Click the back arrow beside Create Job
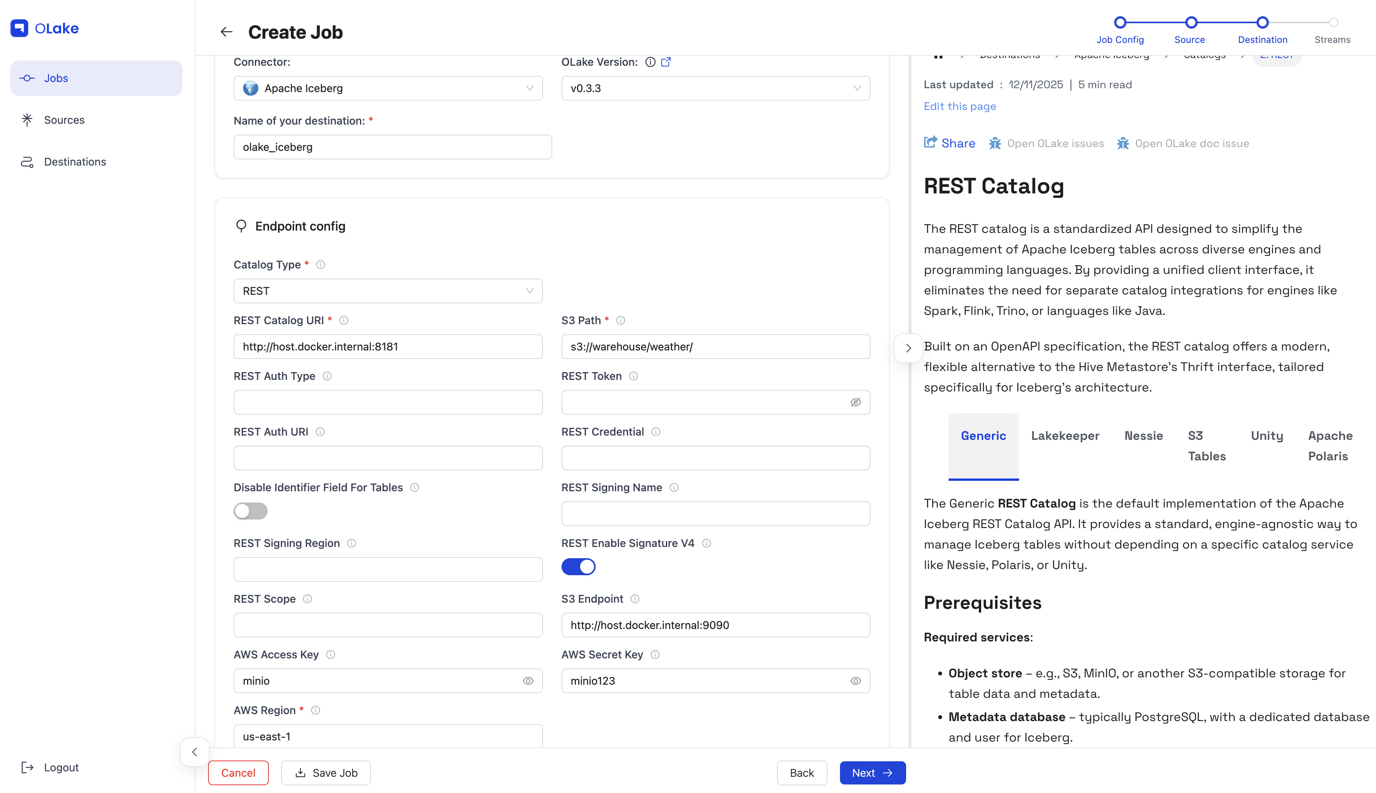The image size is (1376, 793). pos(226,32)
